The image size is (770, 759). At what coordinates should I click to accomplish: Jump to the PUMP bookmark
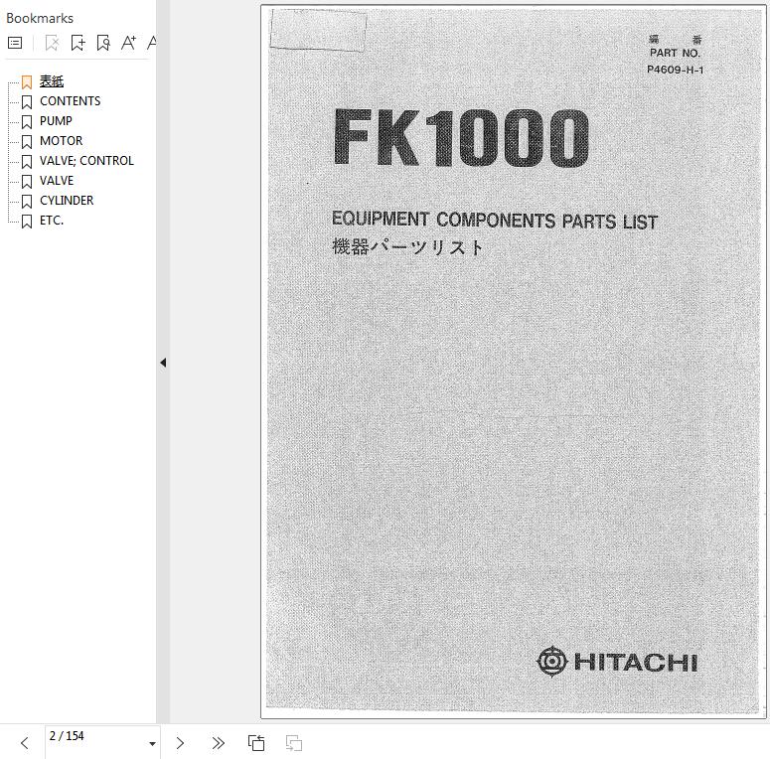[x=56, y=121]
